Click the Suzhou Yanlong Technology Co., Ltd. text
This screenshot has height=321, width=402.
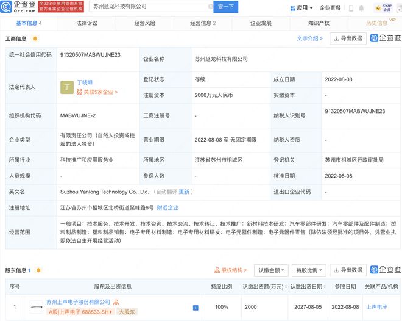(x=104, y=192)
